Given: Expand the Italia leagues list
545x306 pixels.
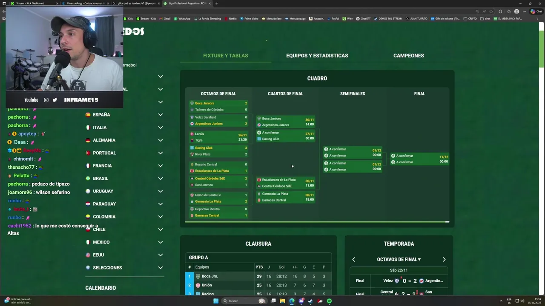Looking at the screenshot, I should pos(161,127).
